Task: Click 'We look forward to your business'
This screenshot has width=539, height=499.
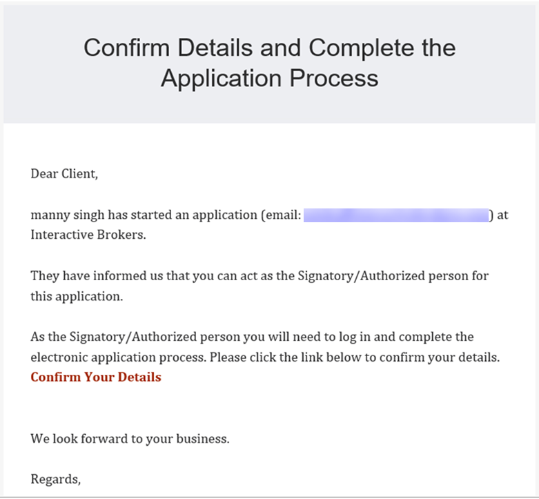Action: 130,439
